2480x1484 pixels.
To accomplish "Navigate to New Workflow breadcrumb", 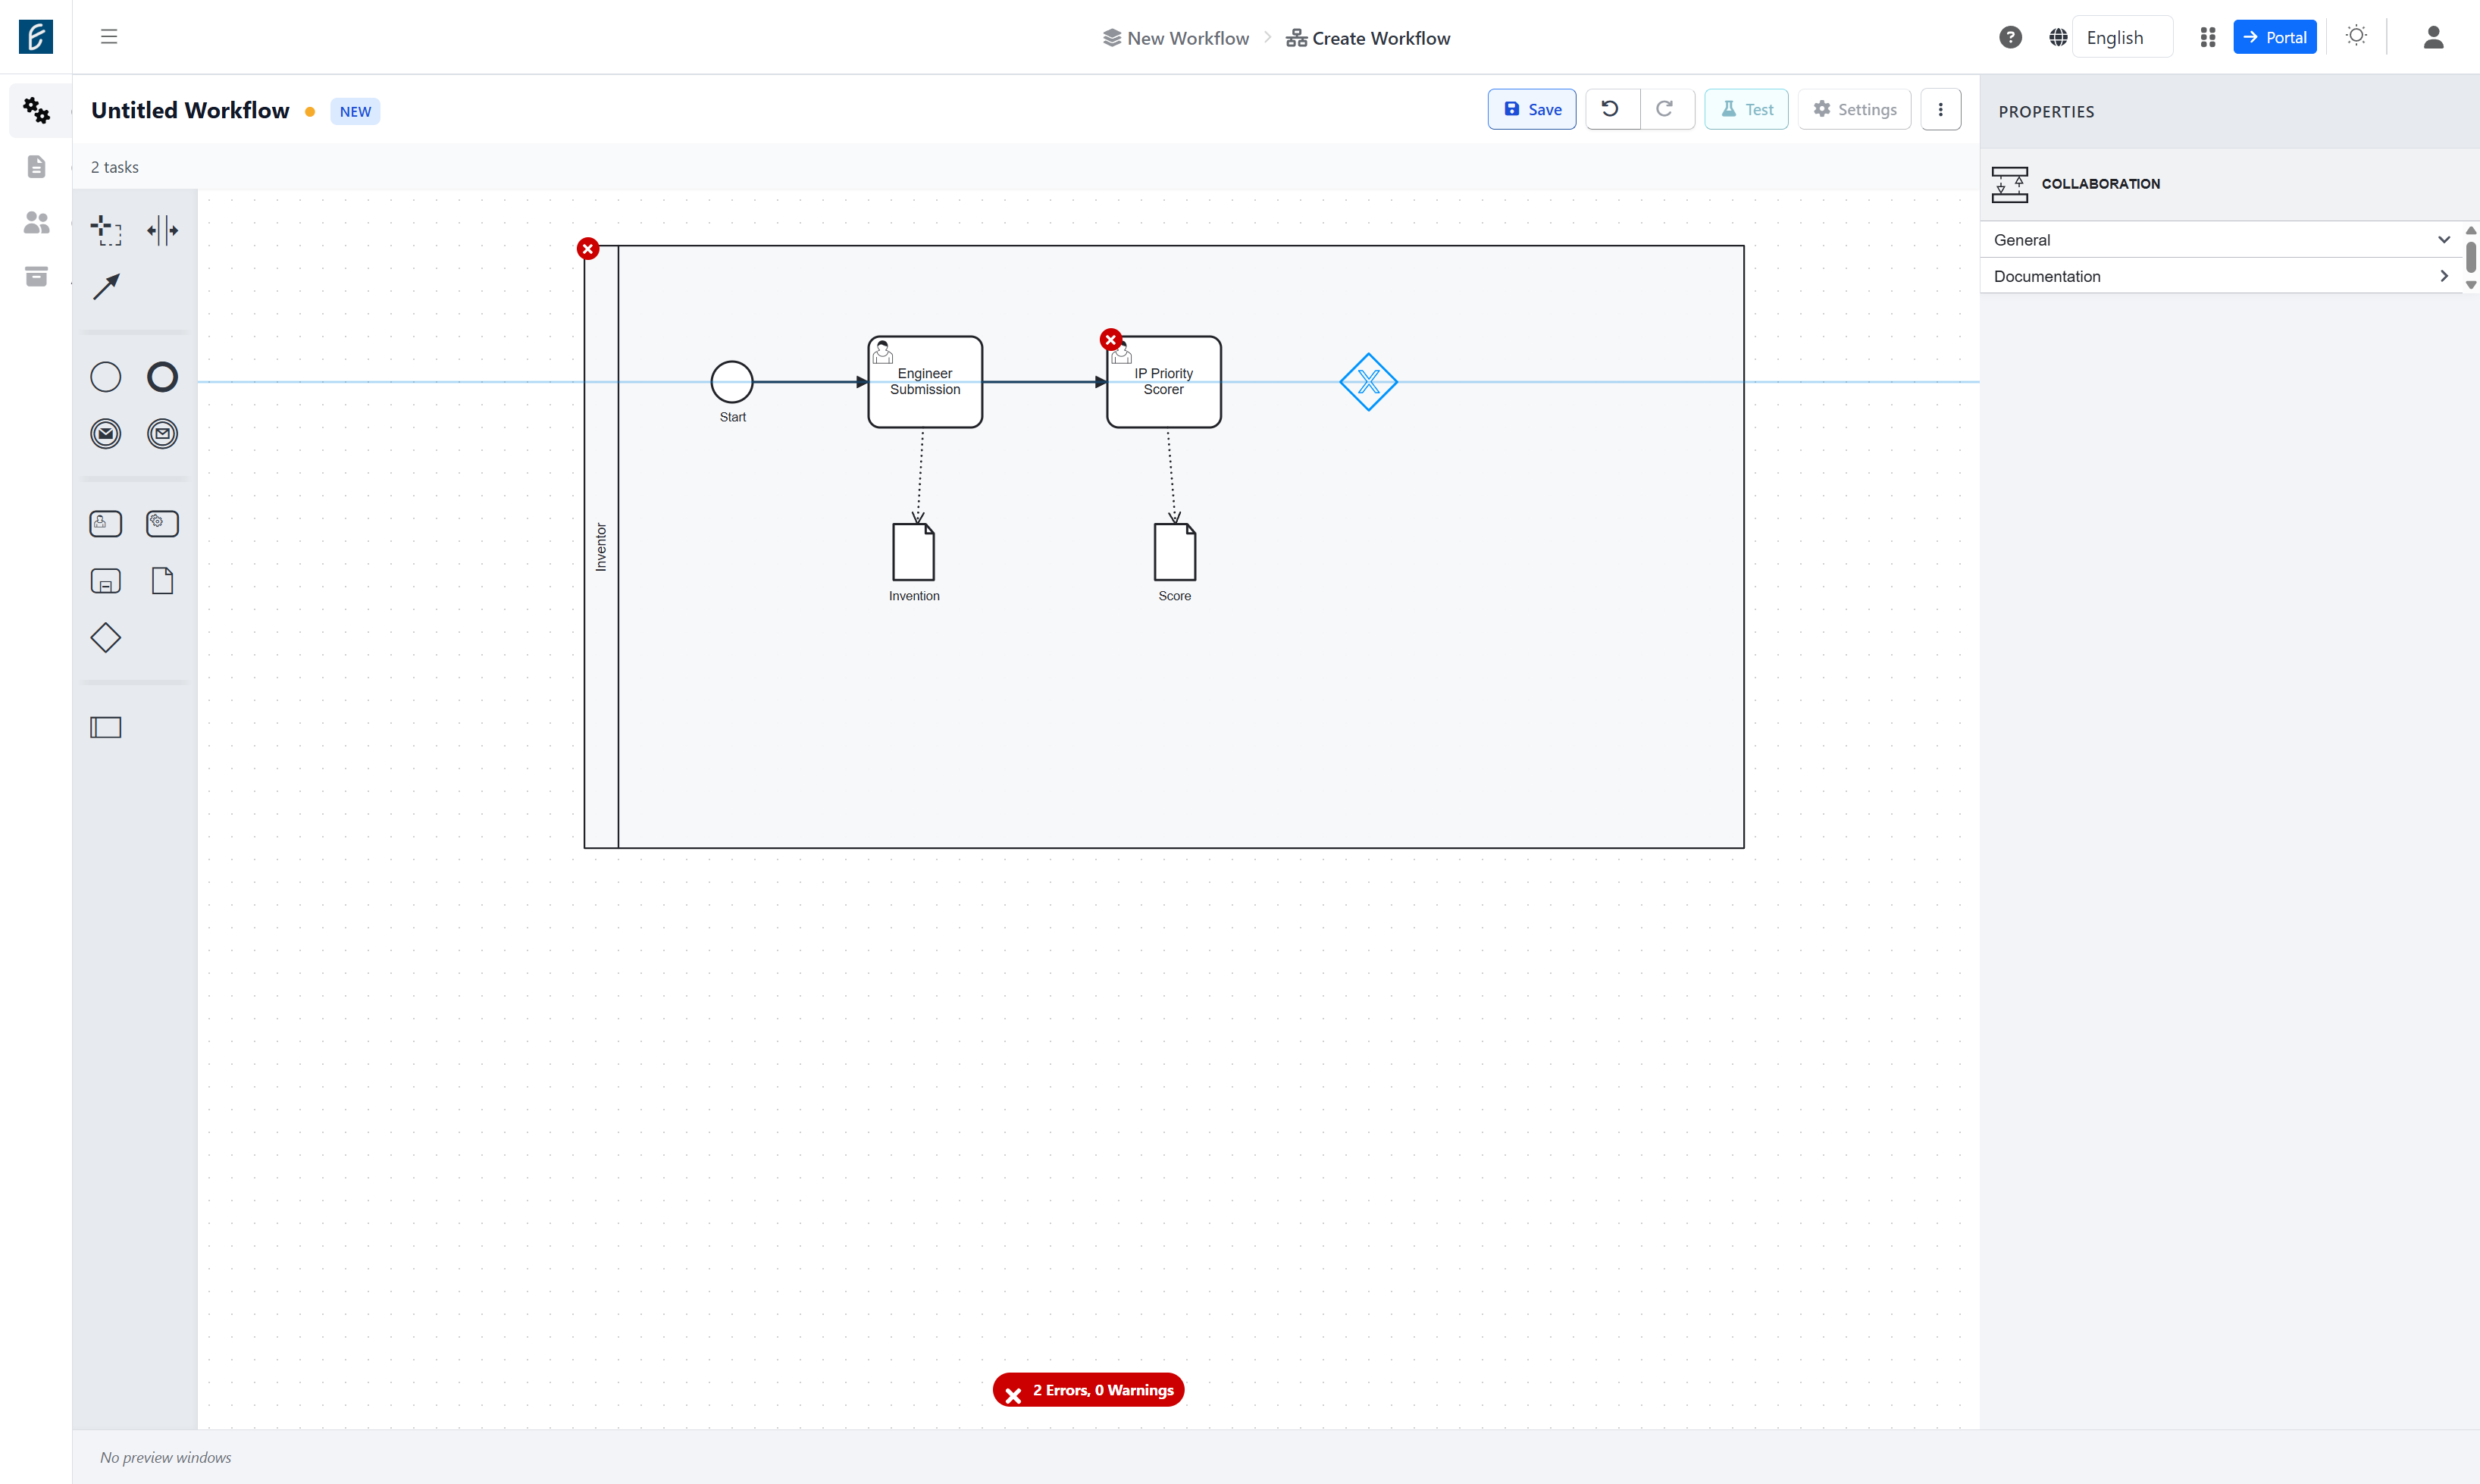I will (1176, 38).
